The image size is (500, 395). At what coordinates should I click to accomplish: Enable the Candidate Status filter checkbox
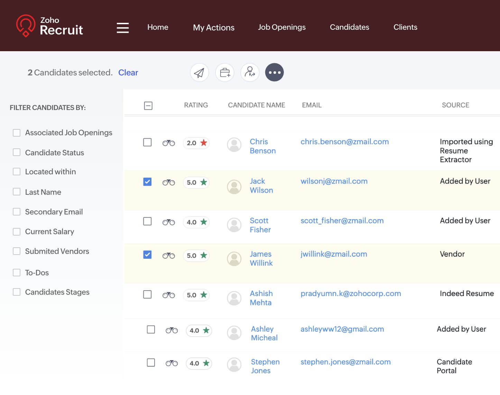(17, 152)
